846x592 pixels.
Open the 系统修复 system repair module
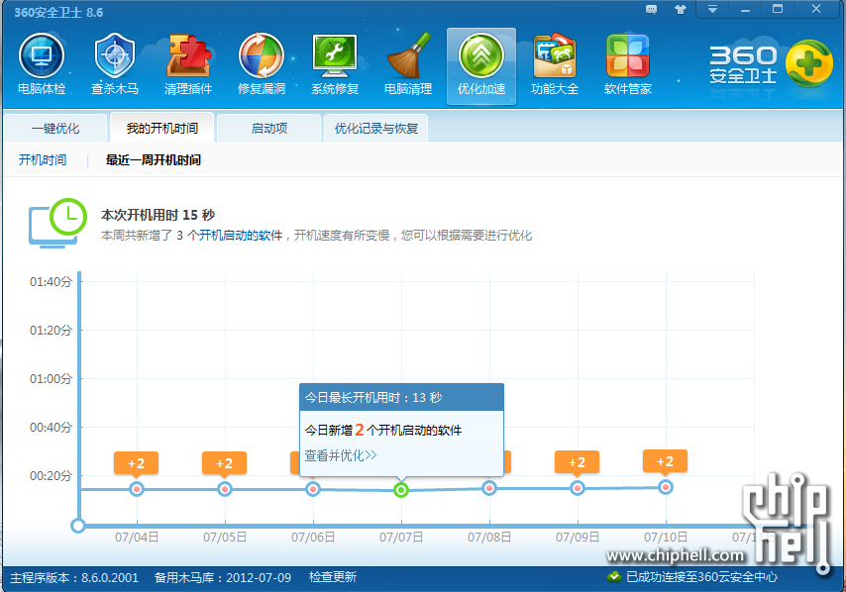335,63
